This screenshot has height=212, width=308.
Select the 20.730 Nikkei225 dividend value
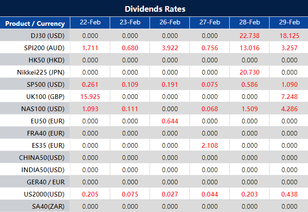coord(249,72)
